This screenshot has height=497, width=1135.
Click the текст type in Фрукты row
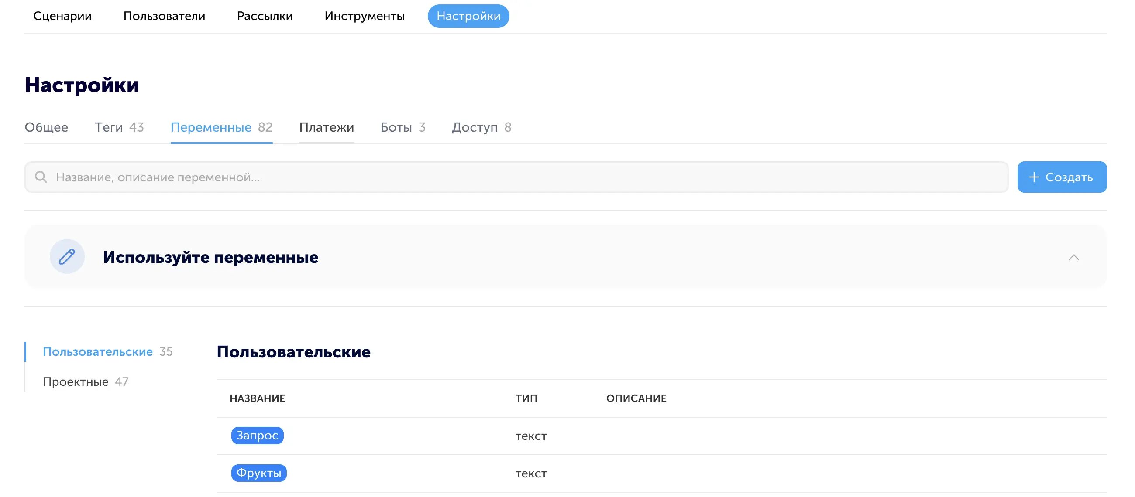(x=531, y=473)
